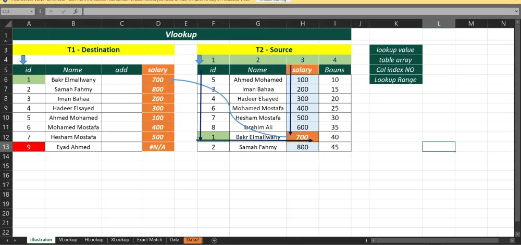Image resolution: width=521 pixels, height=245 pixels.
Task: Select the 'Col index NO' cell
Action: coord(396,70)
